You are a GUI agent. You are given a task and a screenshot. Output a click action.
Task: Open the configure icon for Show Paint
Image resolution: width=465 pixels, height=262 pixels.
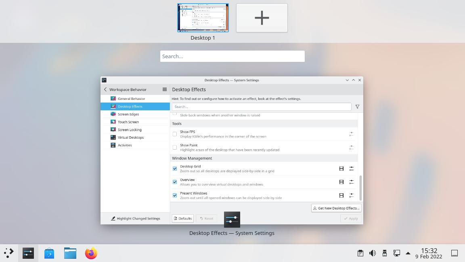[x=352, y=147]
